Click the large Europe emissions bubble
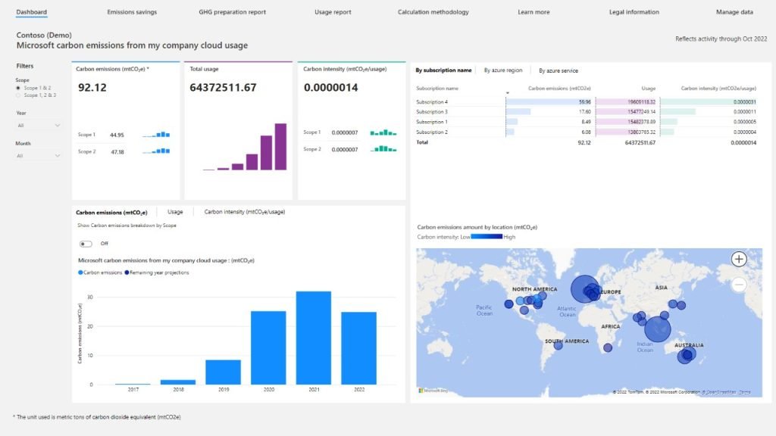Image resolution: width=776 pixels, height=436 pixels. click(x=585, y=289)
